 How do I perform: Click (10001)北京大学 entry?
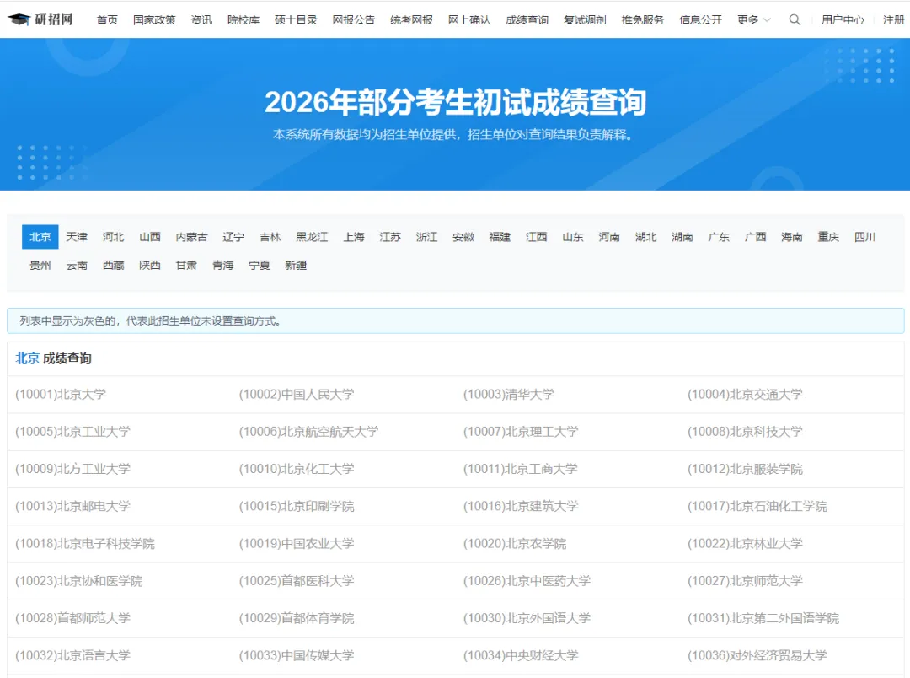(61, 394)
